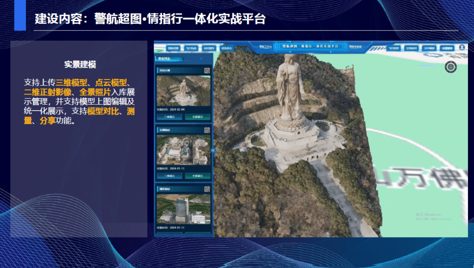Select 全景显示 for 太湖饭店 model
This screenshot has width=474, height=268.
coord(198,176)
